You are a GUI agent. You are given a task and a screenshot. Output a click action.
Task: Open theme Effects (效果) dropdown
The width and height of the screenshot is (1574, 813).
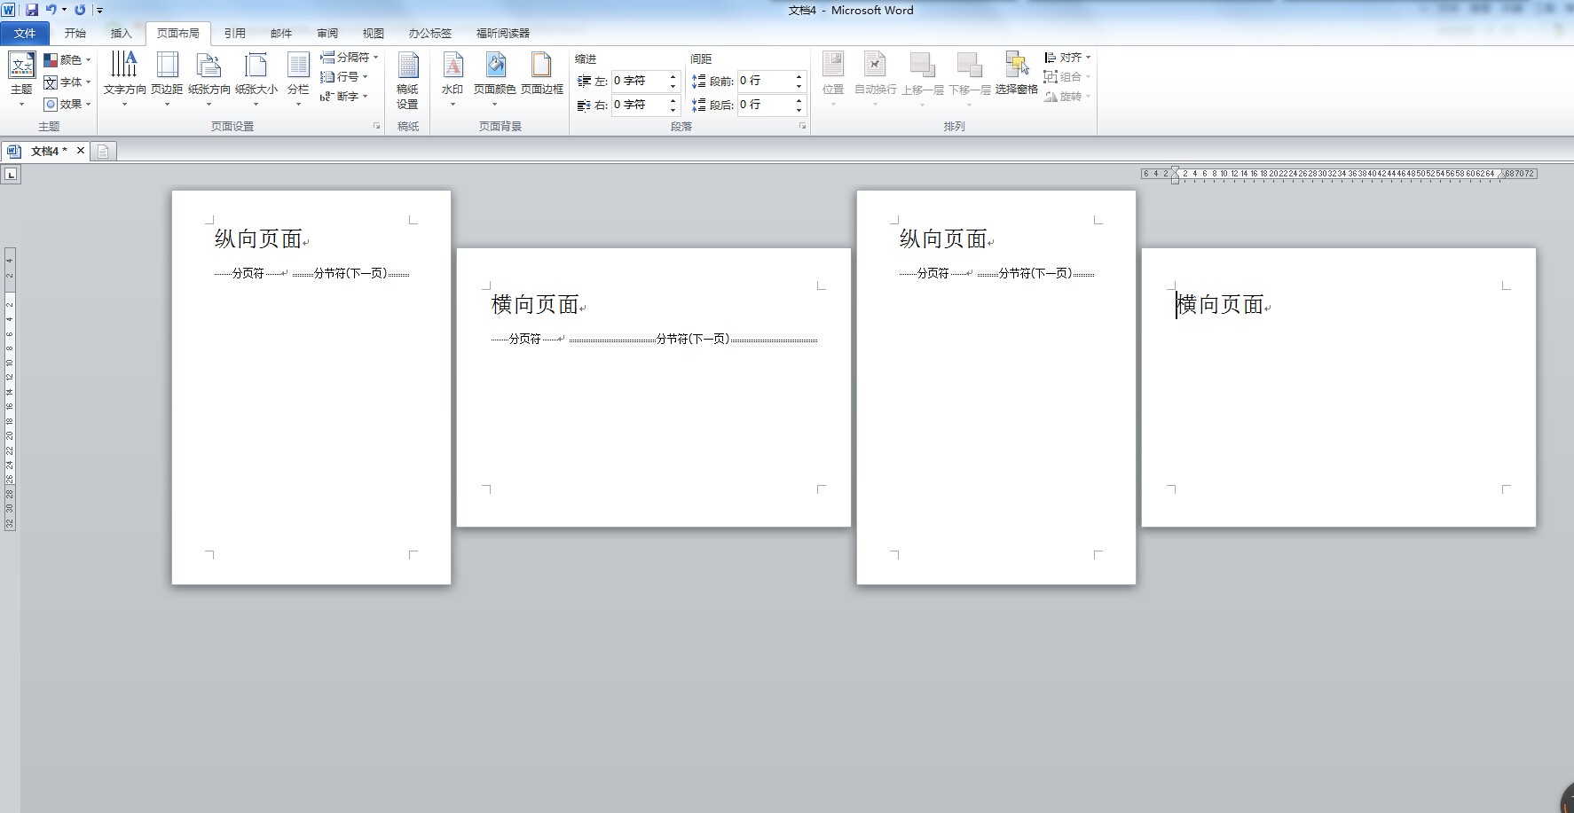tap(68, 104)
